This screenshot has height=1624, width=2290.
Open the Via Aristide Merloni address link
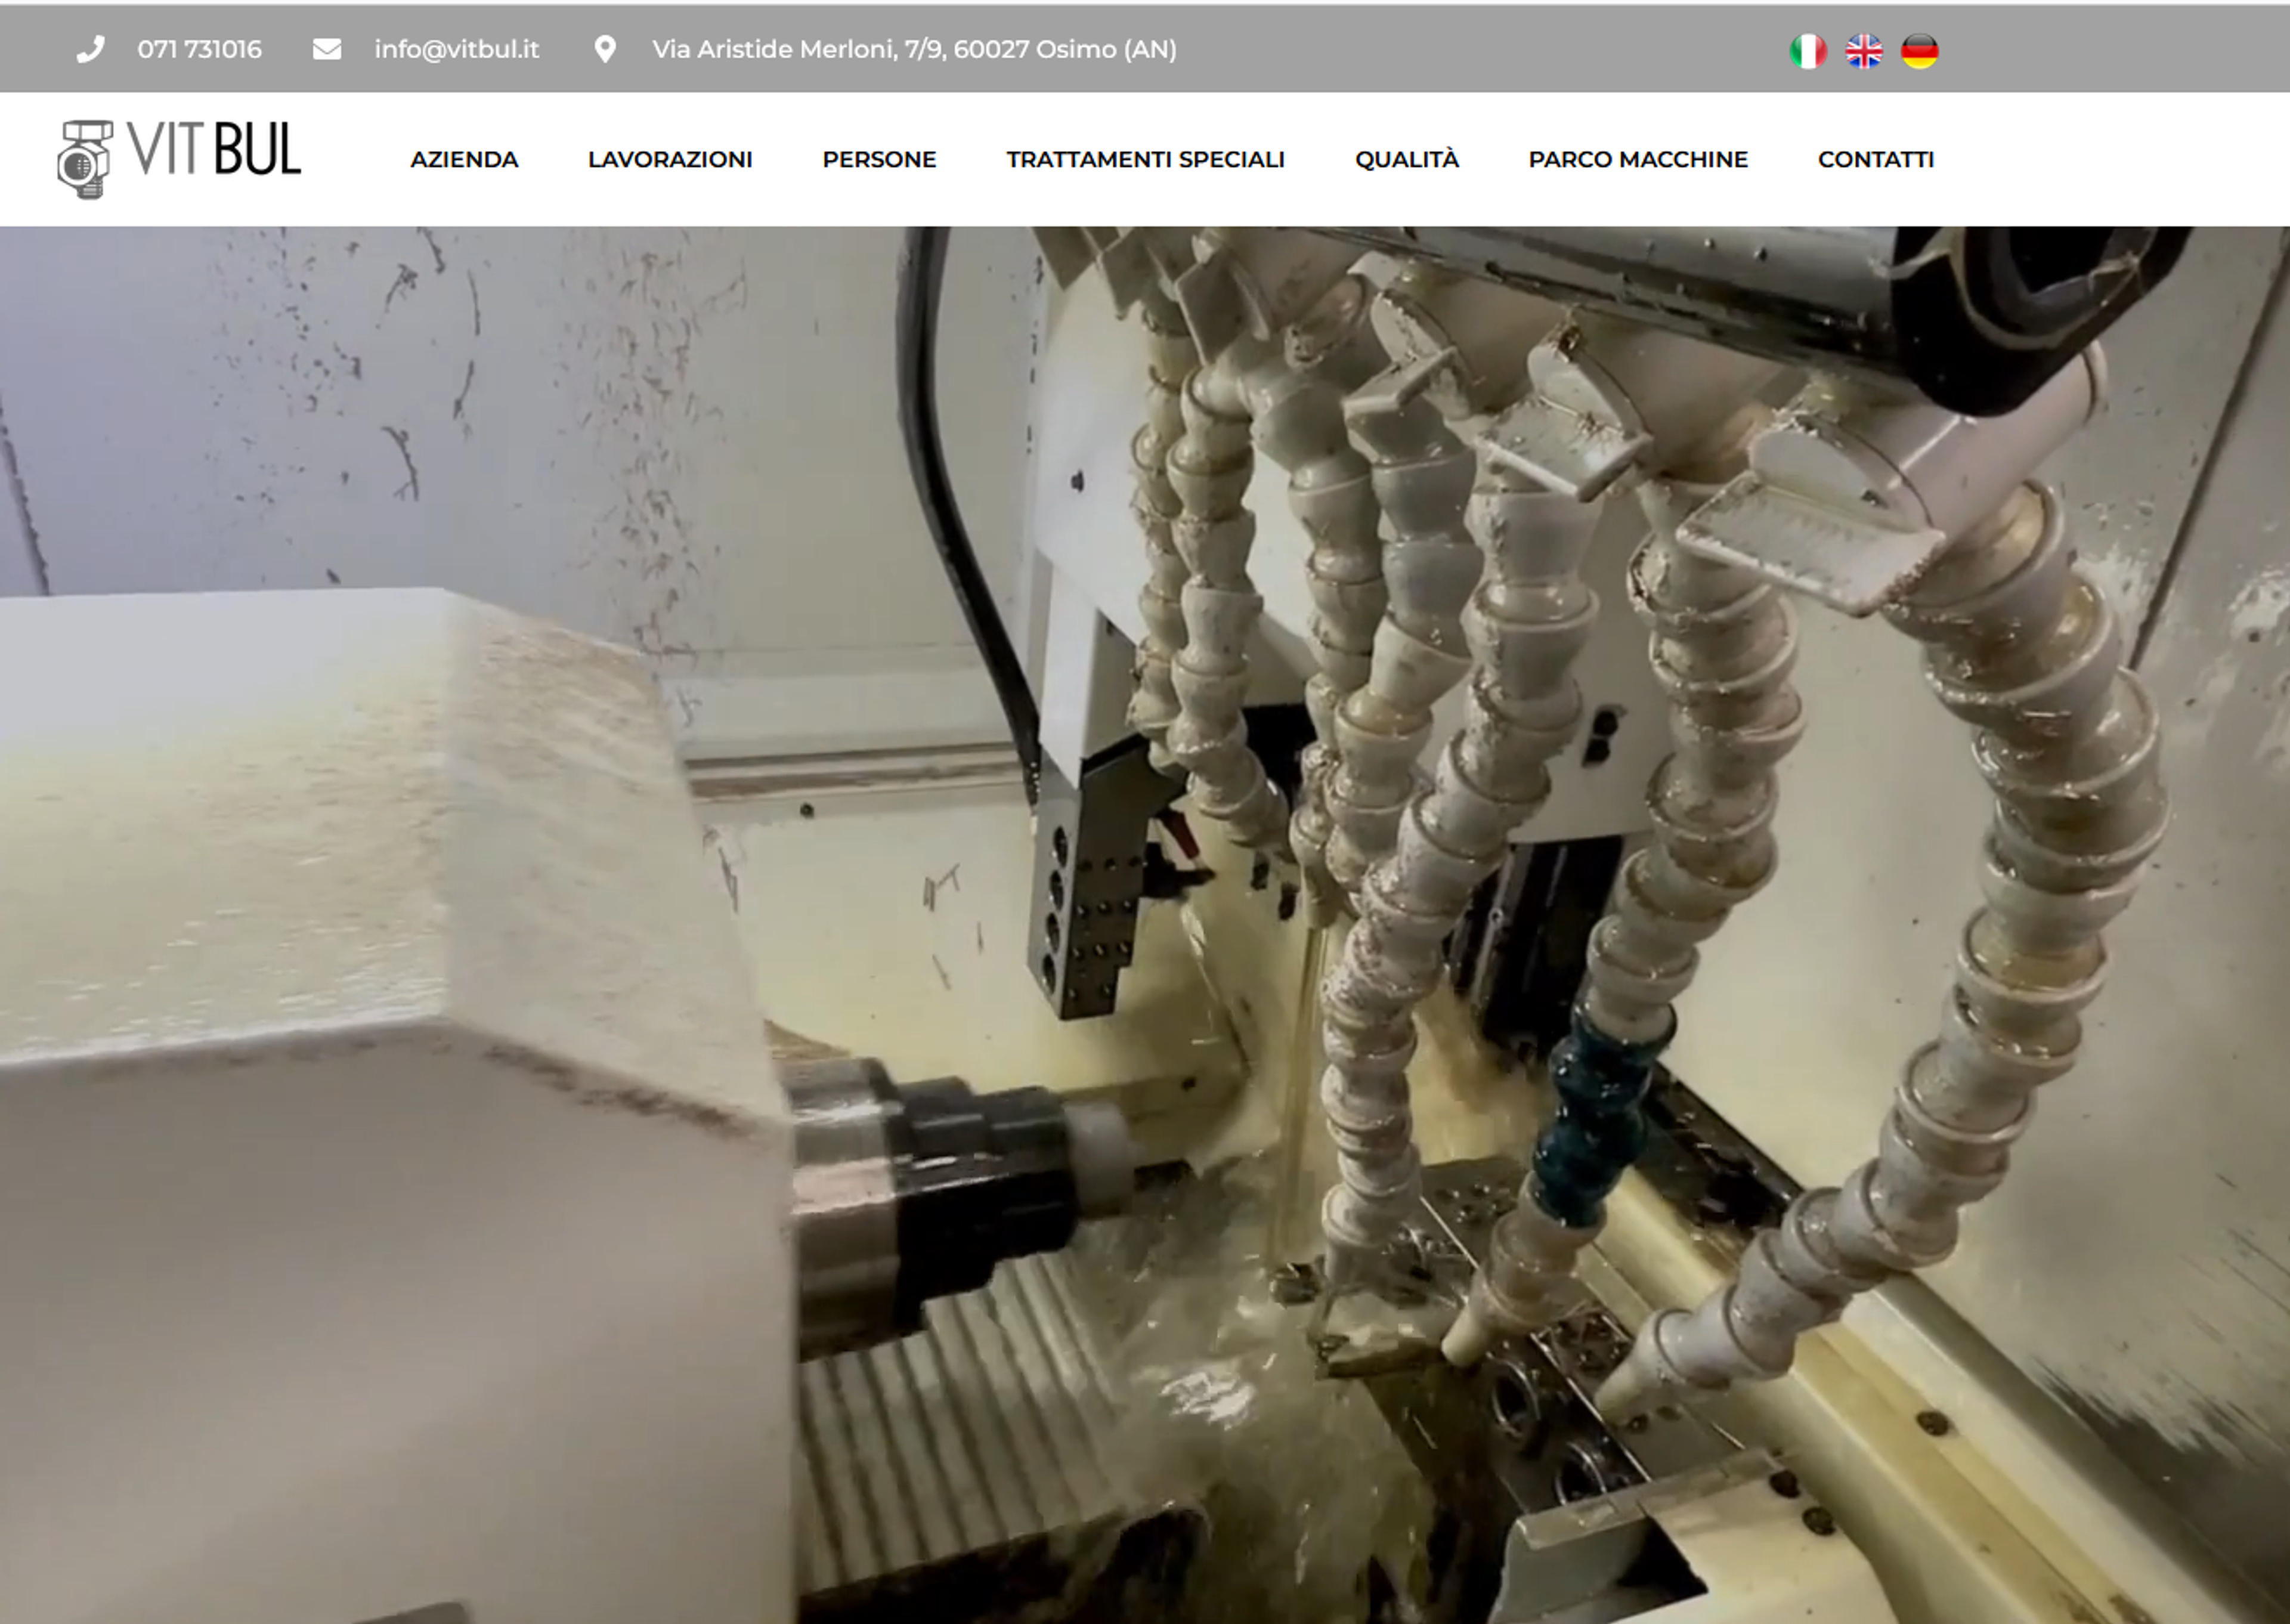pyautogui.click(x=914, y=49)
